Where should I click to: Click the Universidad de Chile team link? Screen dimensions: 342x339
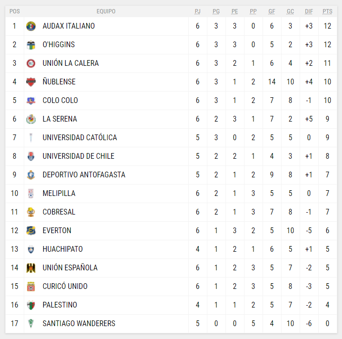pyautogui.click(x=78, y=156)
